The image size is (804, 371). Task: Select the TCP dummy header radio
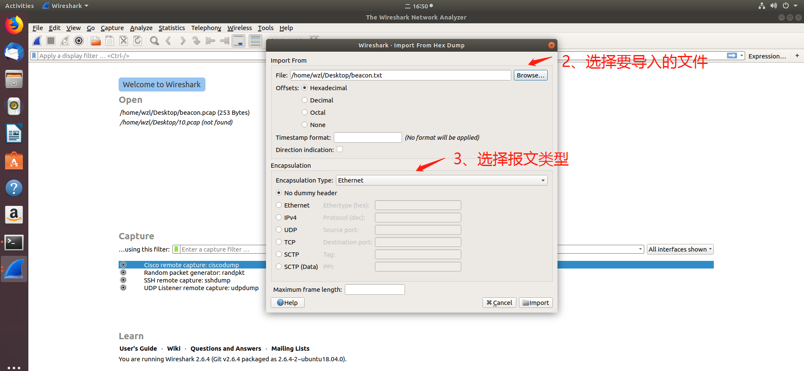pyautogui.click(x=279, y=242)
